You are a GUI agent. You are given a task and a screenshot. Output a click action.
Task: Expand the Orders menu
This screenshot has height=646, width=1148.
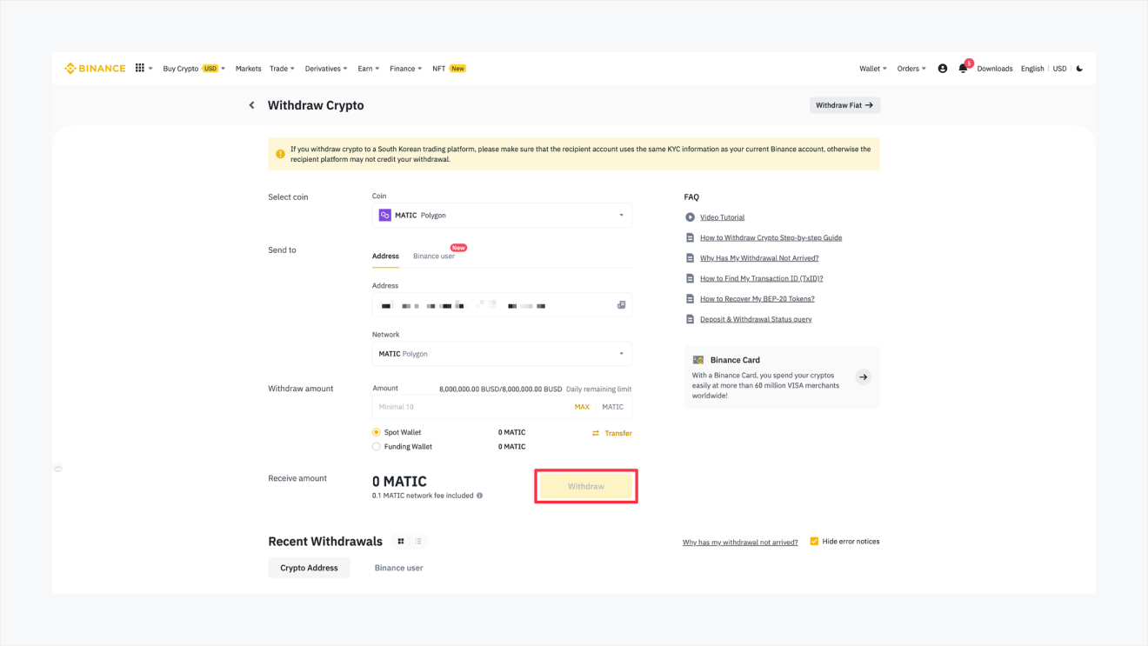911,69
